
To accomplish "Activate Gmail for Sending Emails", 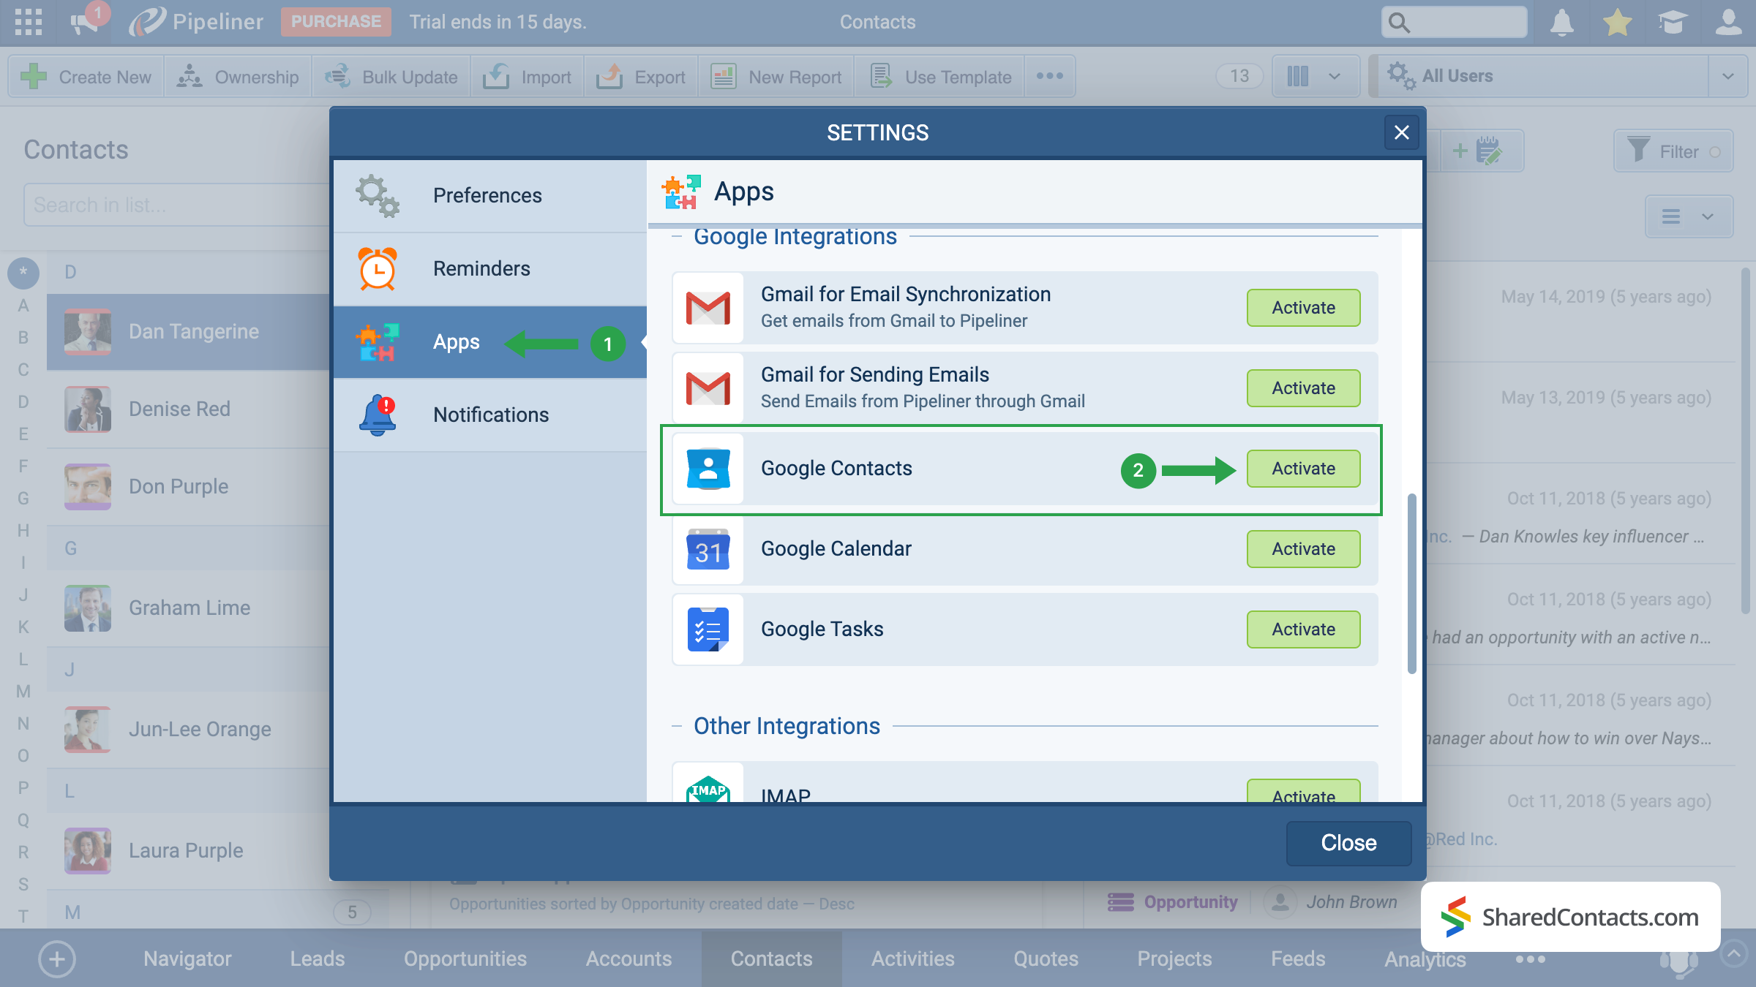I will click(x=1303, y=388).
